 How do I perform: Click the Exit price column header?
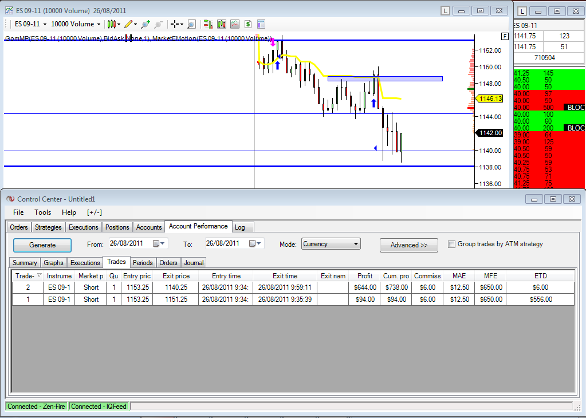tap(176, 276)
